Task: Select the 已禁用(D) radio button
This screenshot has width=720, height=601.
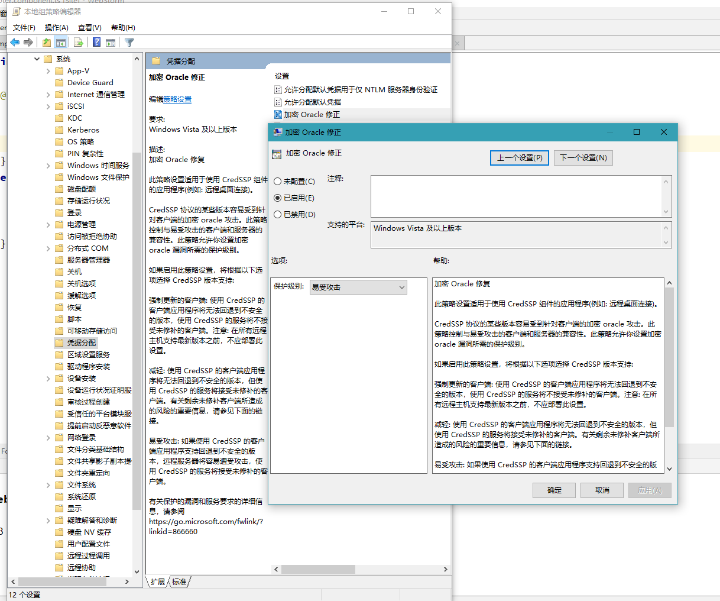Action: click(x=277, y=215)
